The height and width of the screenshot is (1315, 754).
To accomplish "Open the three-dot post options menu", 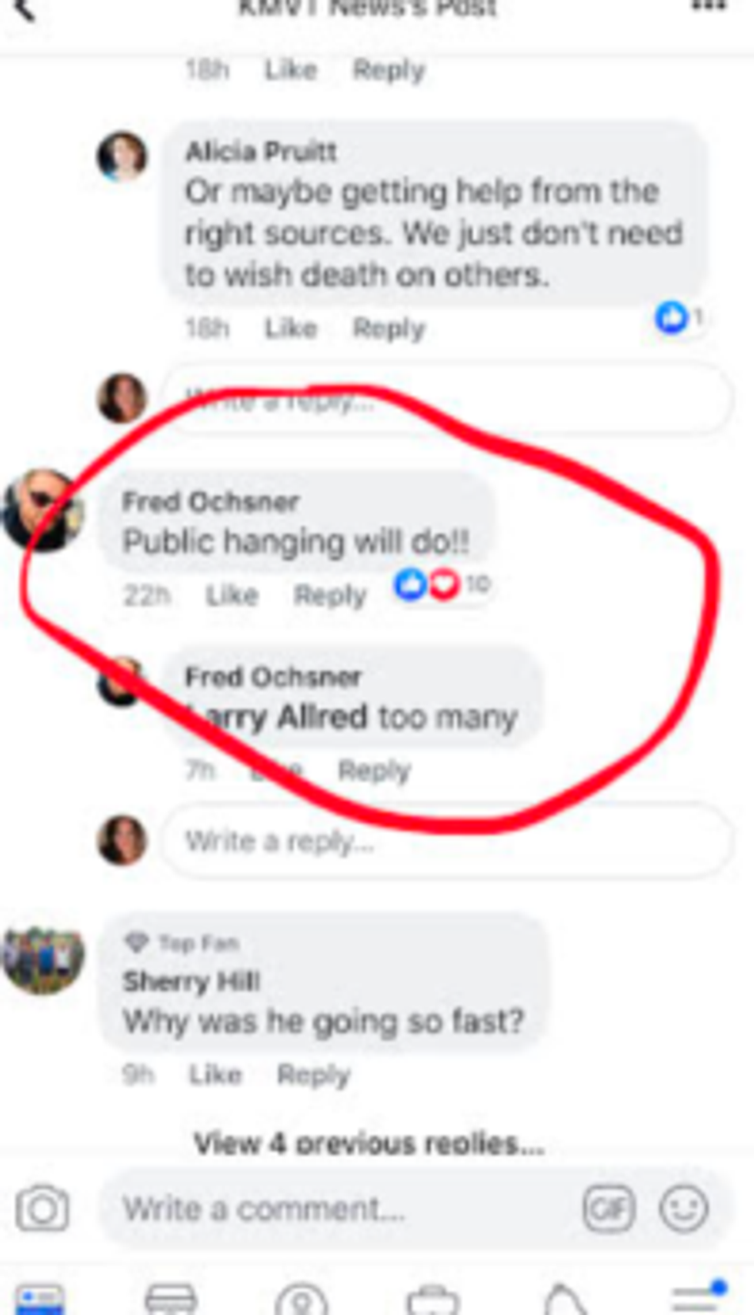I will [x=709, y=7].
